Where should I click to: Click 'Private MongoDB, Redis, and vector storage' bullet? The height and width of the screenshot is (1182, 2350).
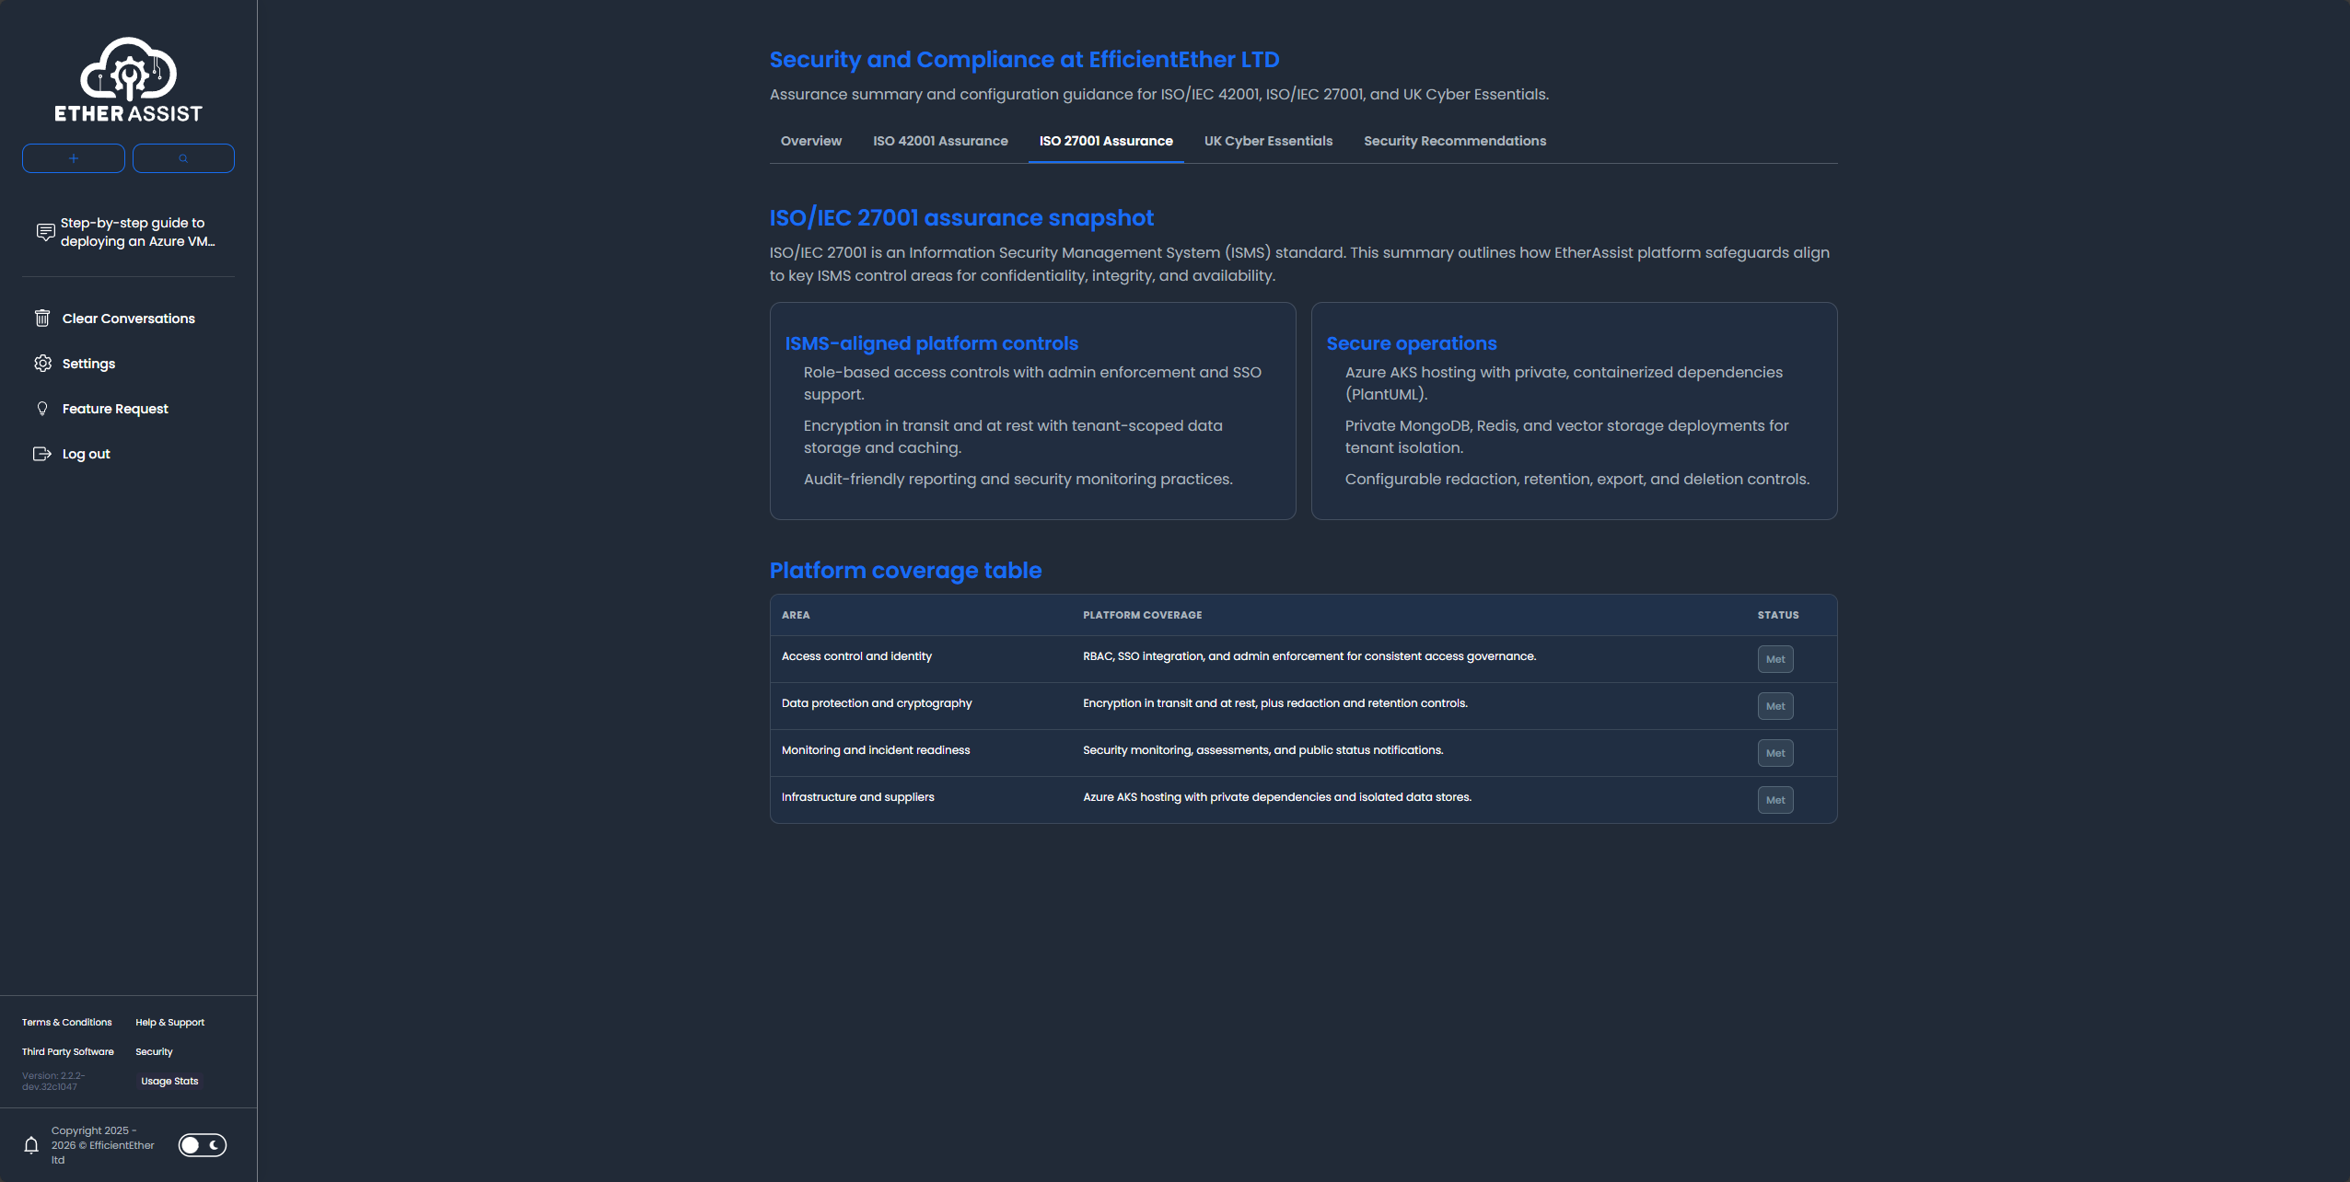(x=1566, y=437)
